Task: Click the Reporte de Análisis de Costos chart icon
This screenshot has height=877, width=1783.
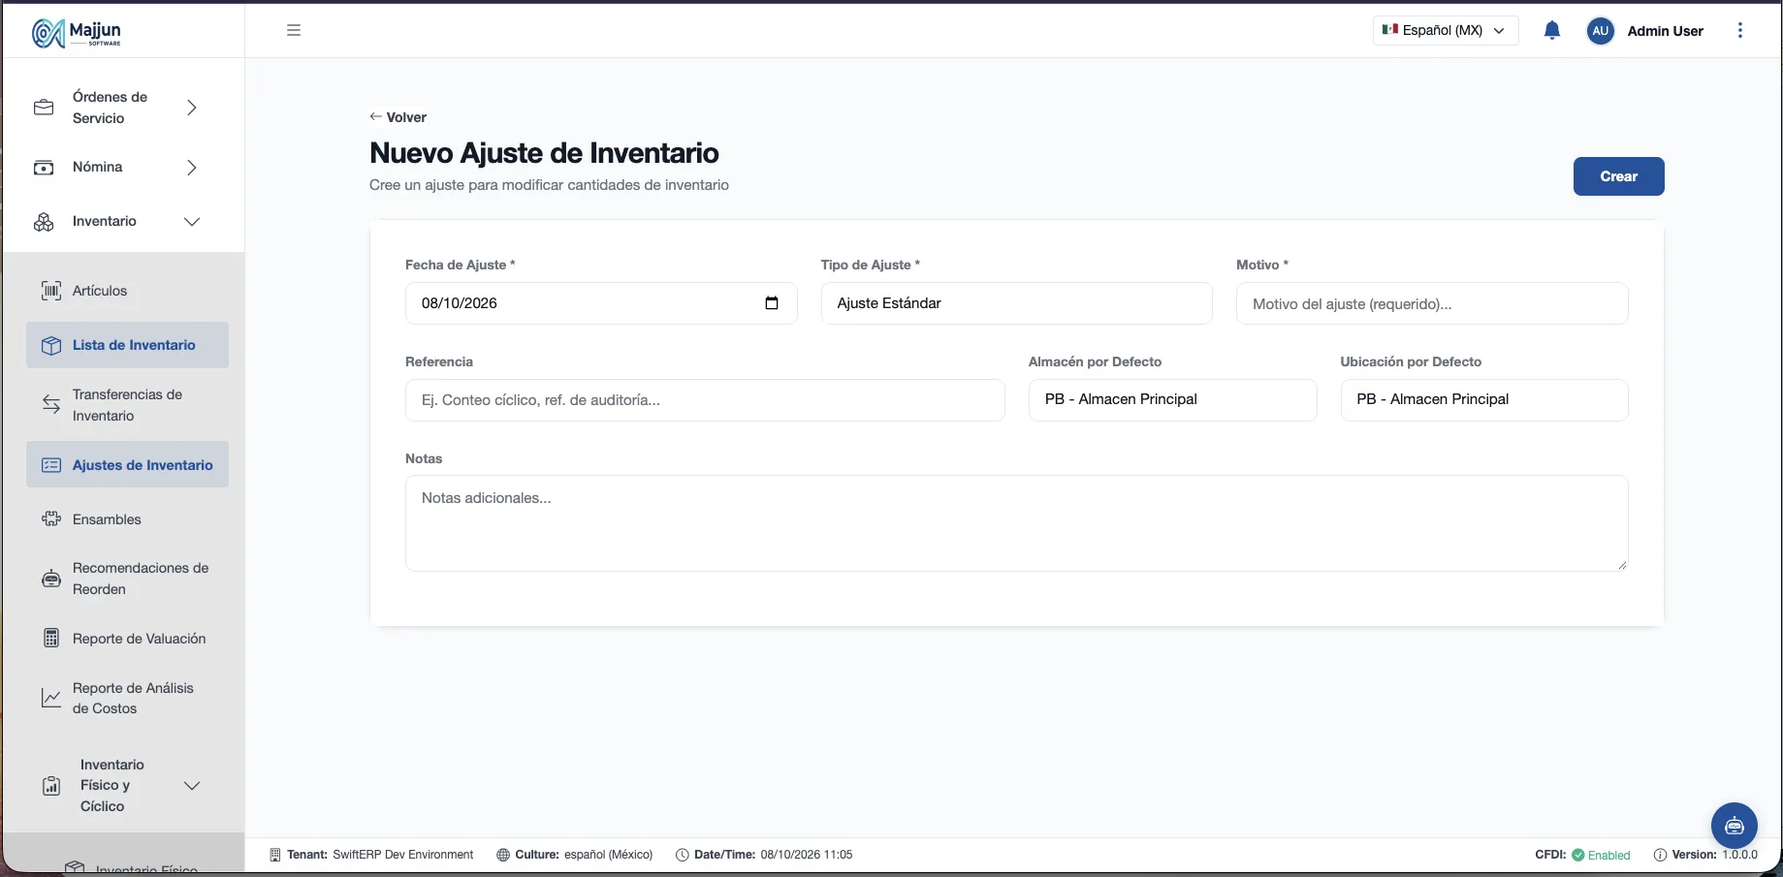Action: (x=51, y=698)
